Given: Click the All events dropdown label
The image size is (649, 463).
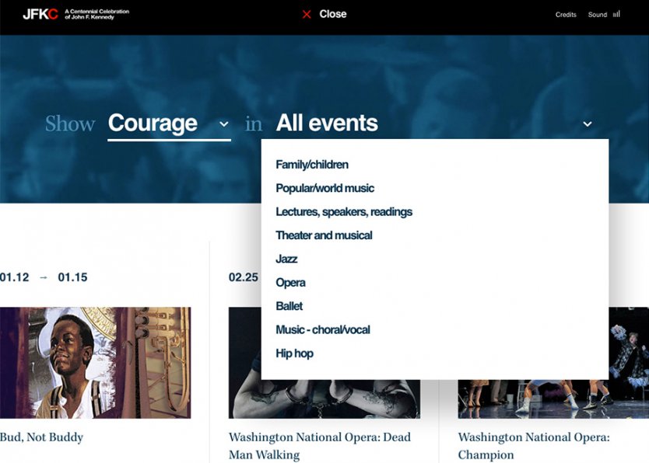Looking at the screenshot, I should point(327,124).
